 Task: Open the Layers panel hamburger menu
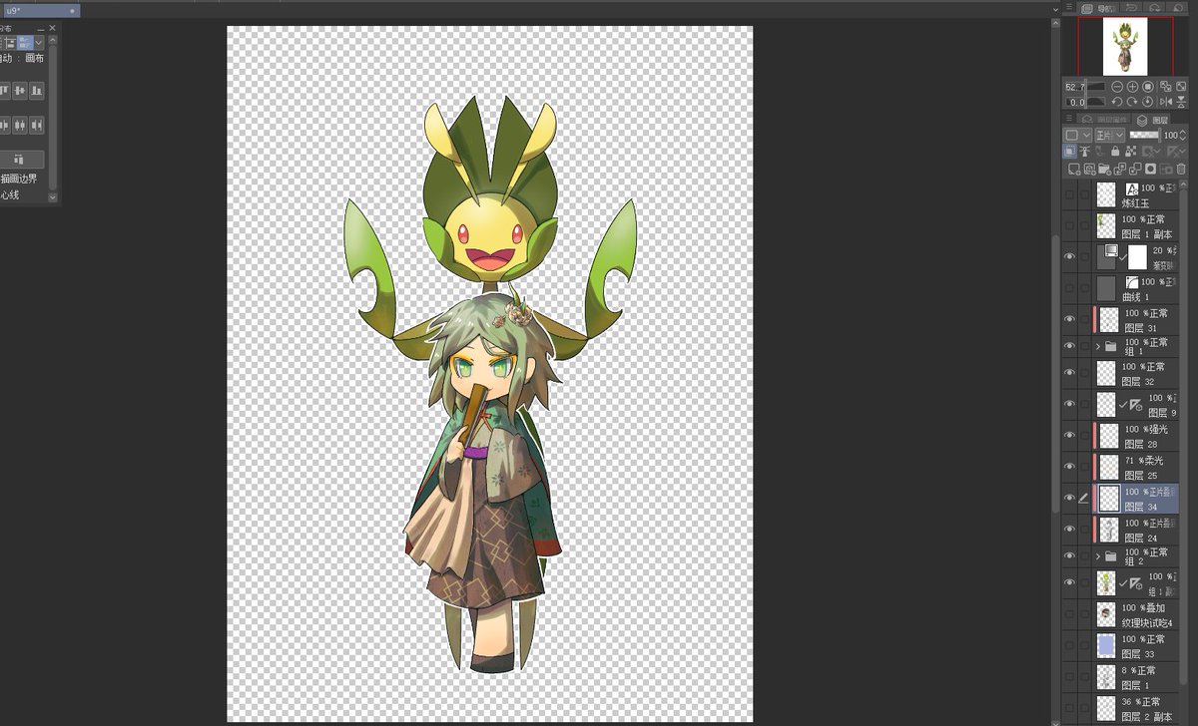click(1069, 119)
